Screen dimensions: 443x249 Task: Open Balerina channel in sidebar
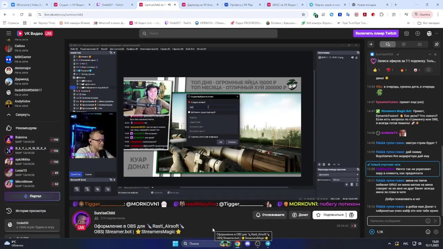pyautogui.click(x=32, y=140)
